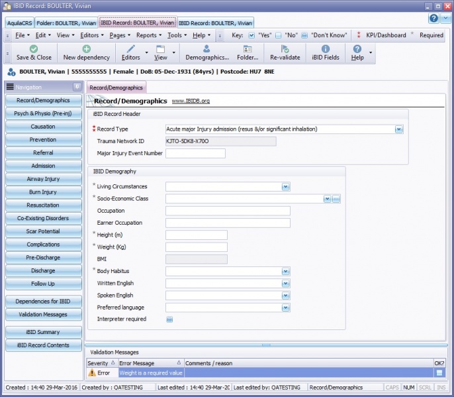Pin the Navigation panel with the pin icon

[77, 87]
